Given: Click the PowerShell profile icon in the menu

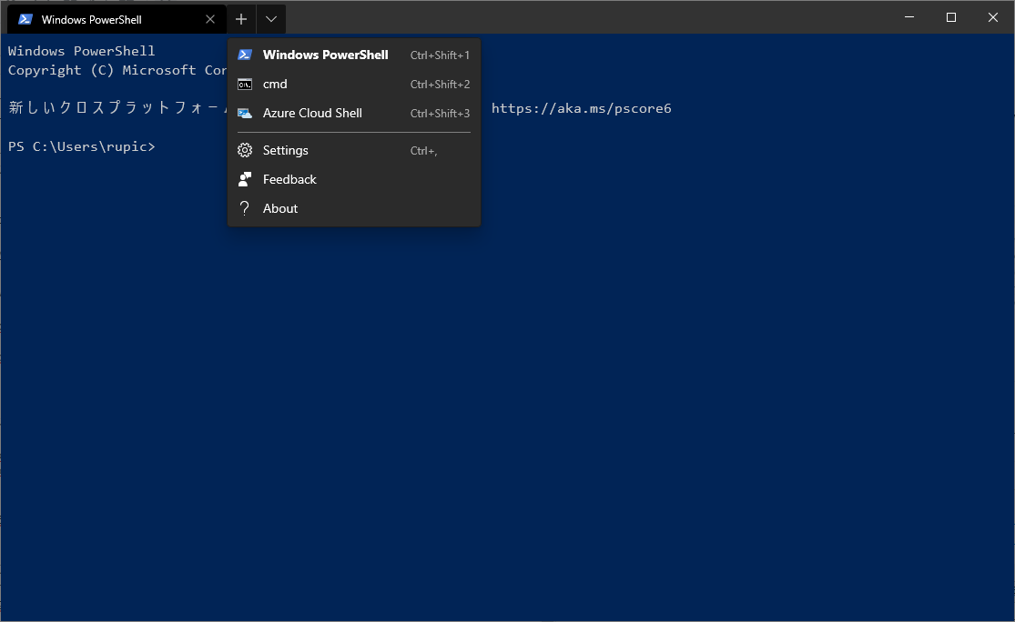Looking at the screenshot, I should (x=245, y=55).
